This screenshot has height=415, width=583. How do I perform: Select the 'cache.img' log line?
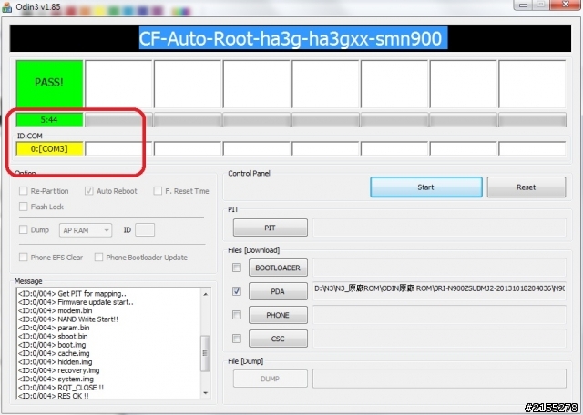tap(54, 353)
